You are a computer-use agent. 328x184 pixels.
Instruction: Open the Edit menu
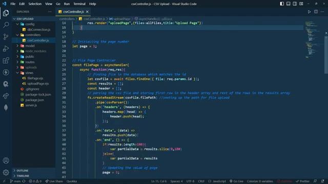point(22,4)
